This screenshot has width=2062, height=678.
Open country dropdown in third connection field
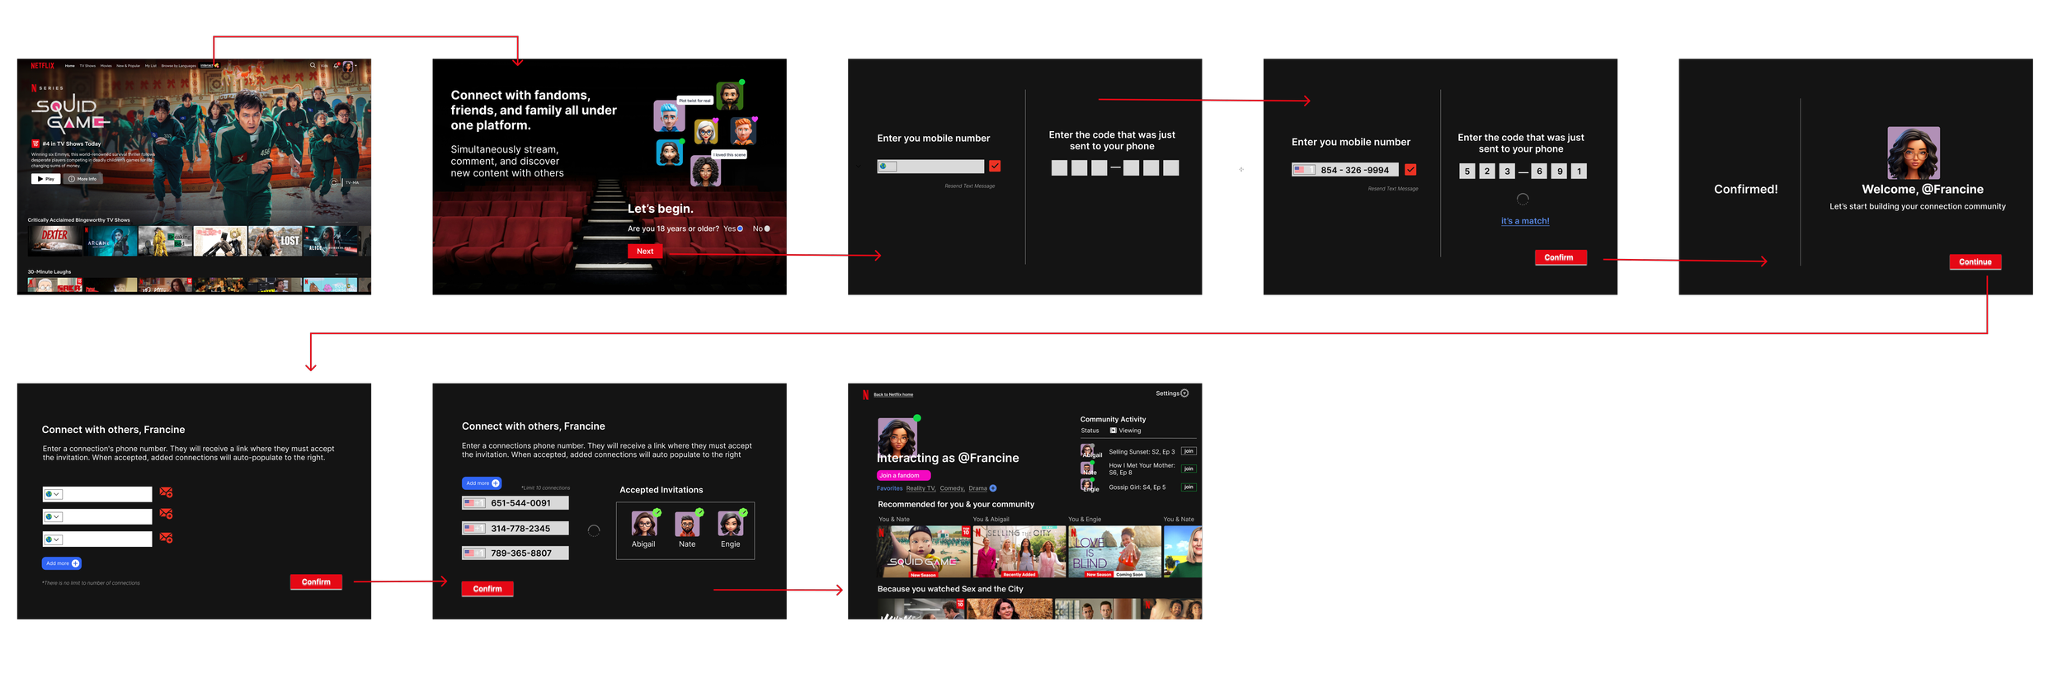(54, 539)
